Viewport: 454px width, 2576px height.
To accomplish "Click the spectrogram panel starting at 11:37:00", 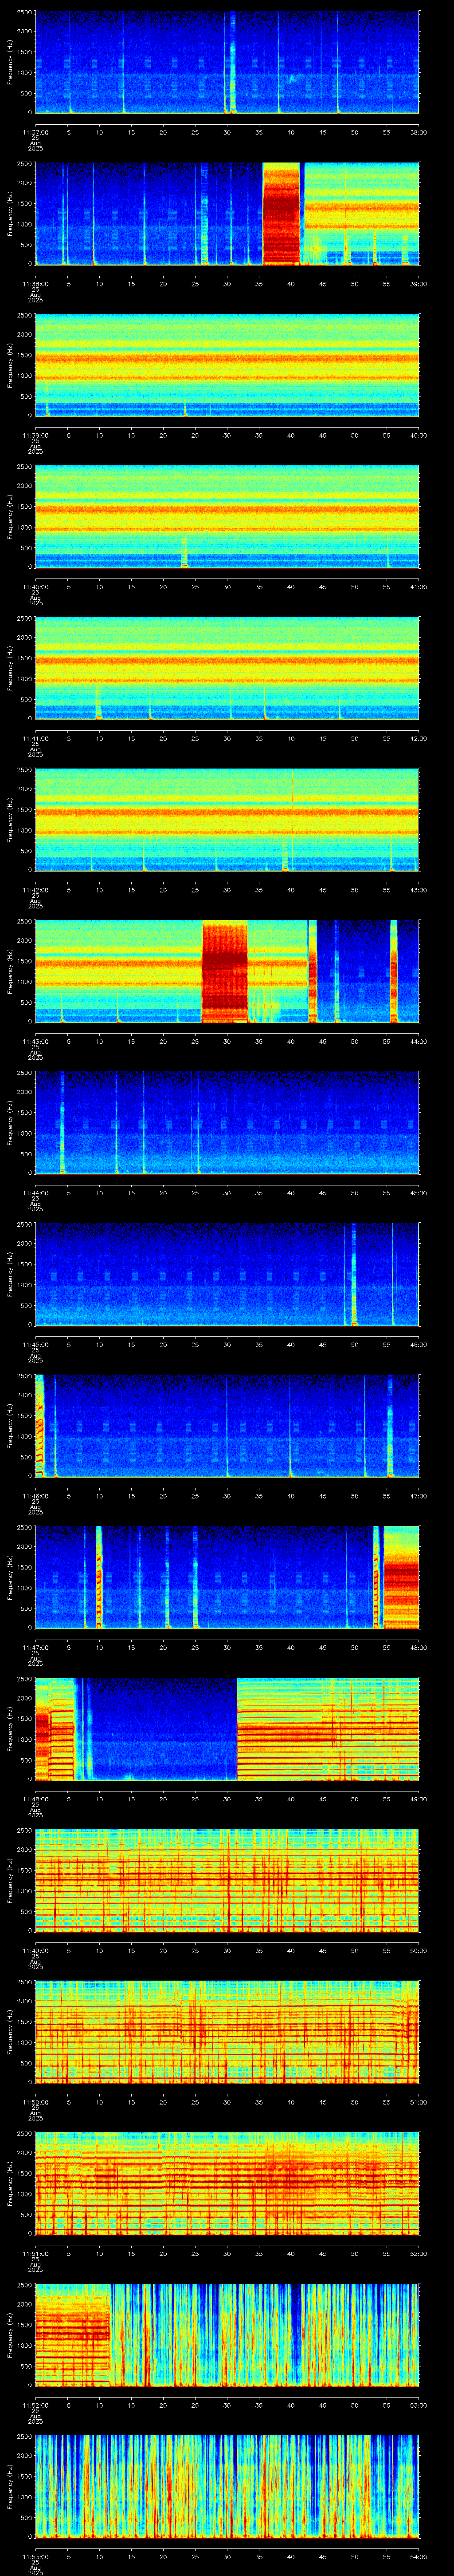I will (227, 62).
